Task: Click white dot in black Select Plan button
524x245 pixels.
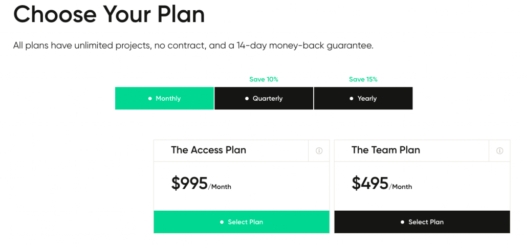Action: (x=402, y=222)
